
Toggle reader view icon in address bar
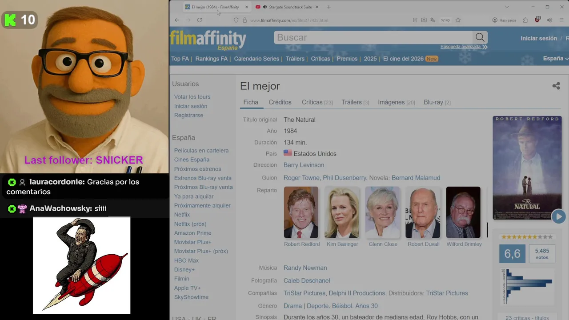tap(415, 20)
